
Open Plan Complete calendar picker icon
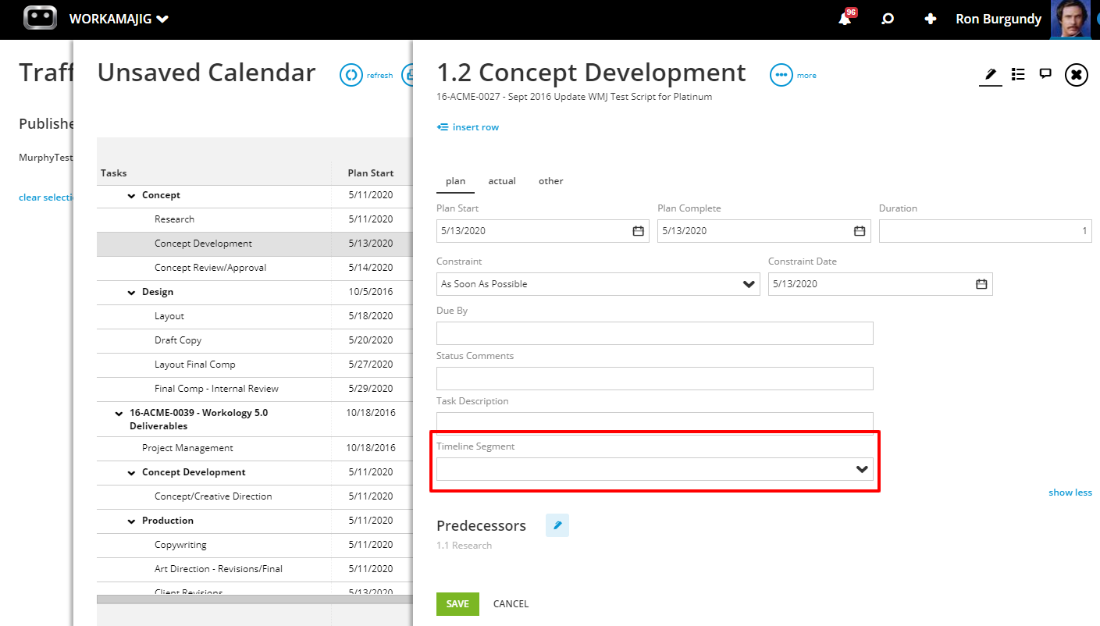click(x=860, y=231)
